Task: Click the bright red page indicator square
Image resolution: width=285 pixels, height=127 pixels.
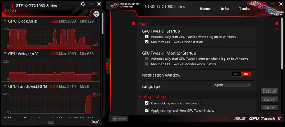Action: (x=276, y=24)
